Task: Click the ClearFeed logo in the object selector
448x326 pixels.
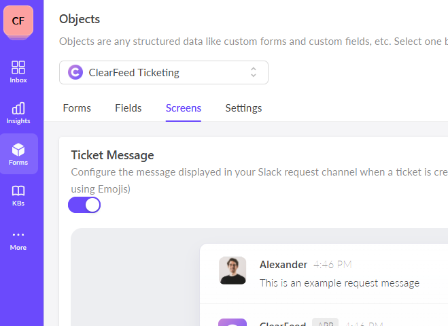Action: click(76, 72)
